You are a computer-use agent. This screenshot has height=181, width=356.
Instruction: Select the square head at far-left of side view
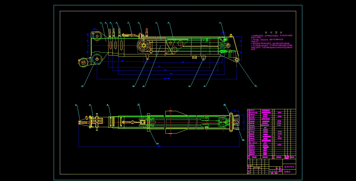point(84,62)
